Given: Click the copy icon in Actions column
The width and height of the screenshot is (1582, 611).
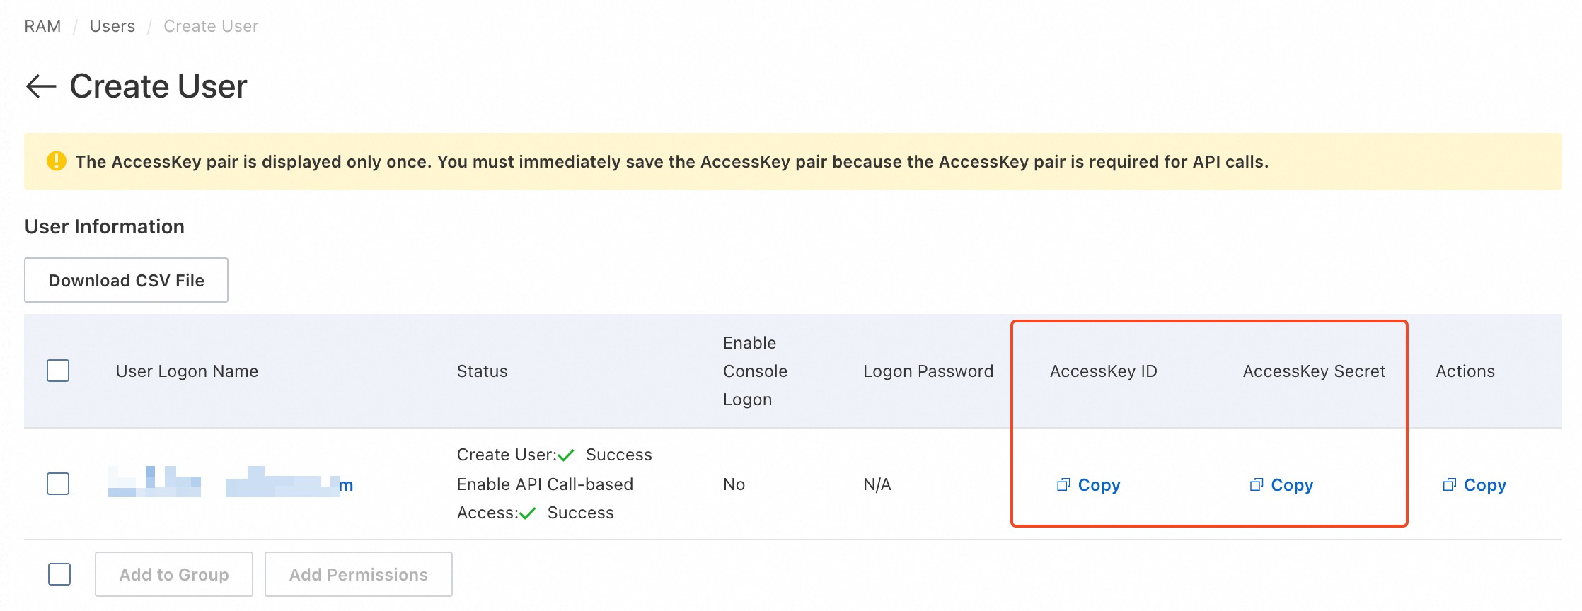Looking at the screenshot, I should [x=1449, y=485].
